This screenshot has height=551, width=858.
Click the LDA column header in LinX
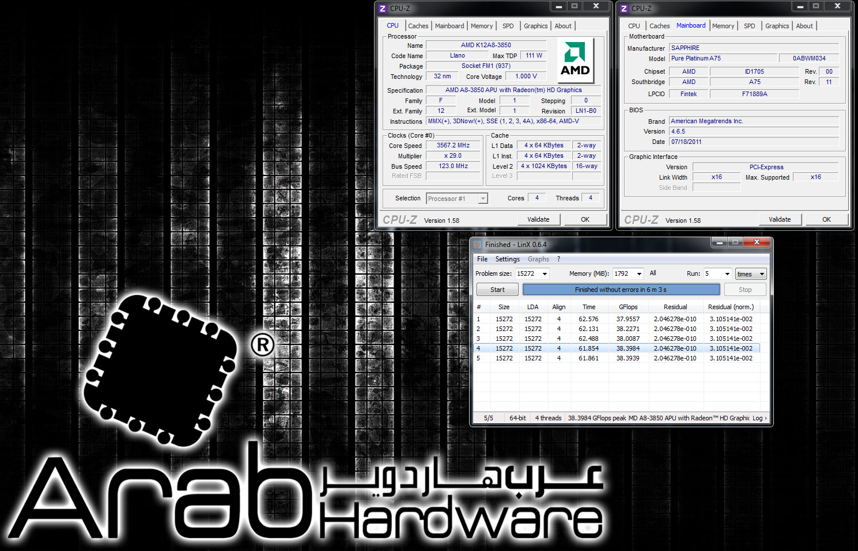[x=532, y=307]
